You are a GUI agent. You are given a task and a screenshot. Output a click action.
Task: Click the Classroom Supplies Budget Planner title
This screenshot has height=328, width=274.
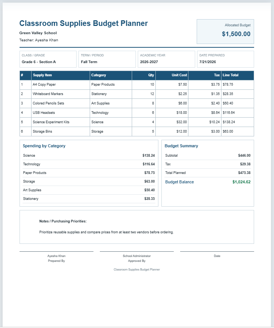83,23
